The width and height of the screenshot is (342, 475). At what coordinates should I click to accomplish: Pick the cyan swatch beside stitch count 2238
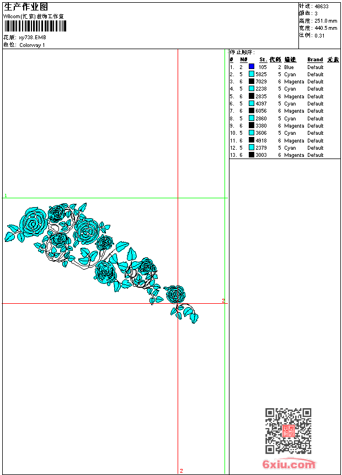pos(252,88)
